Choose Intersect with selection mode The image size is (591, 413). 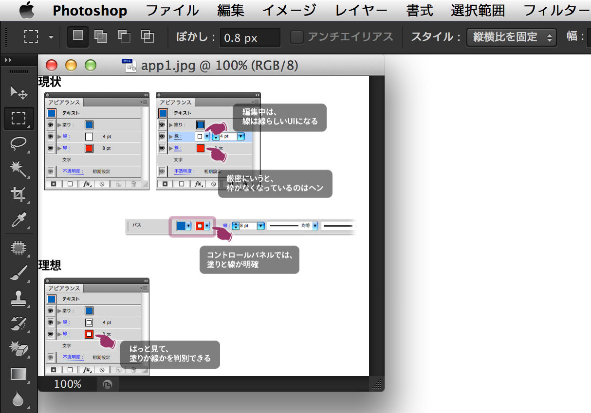[x=147, y=36]
